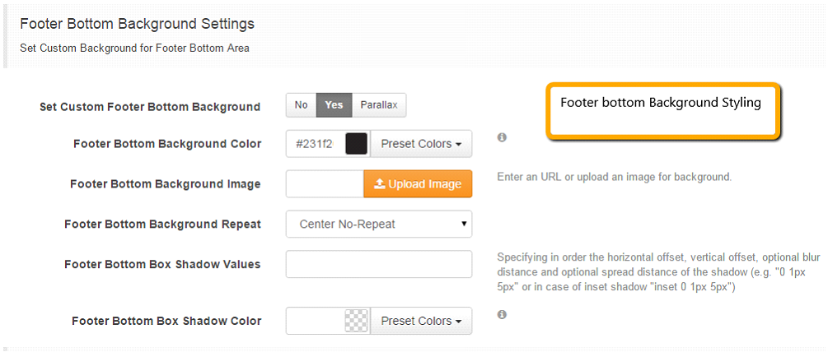Click the Upload Image button

click(x=418, y=184)
